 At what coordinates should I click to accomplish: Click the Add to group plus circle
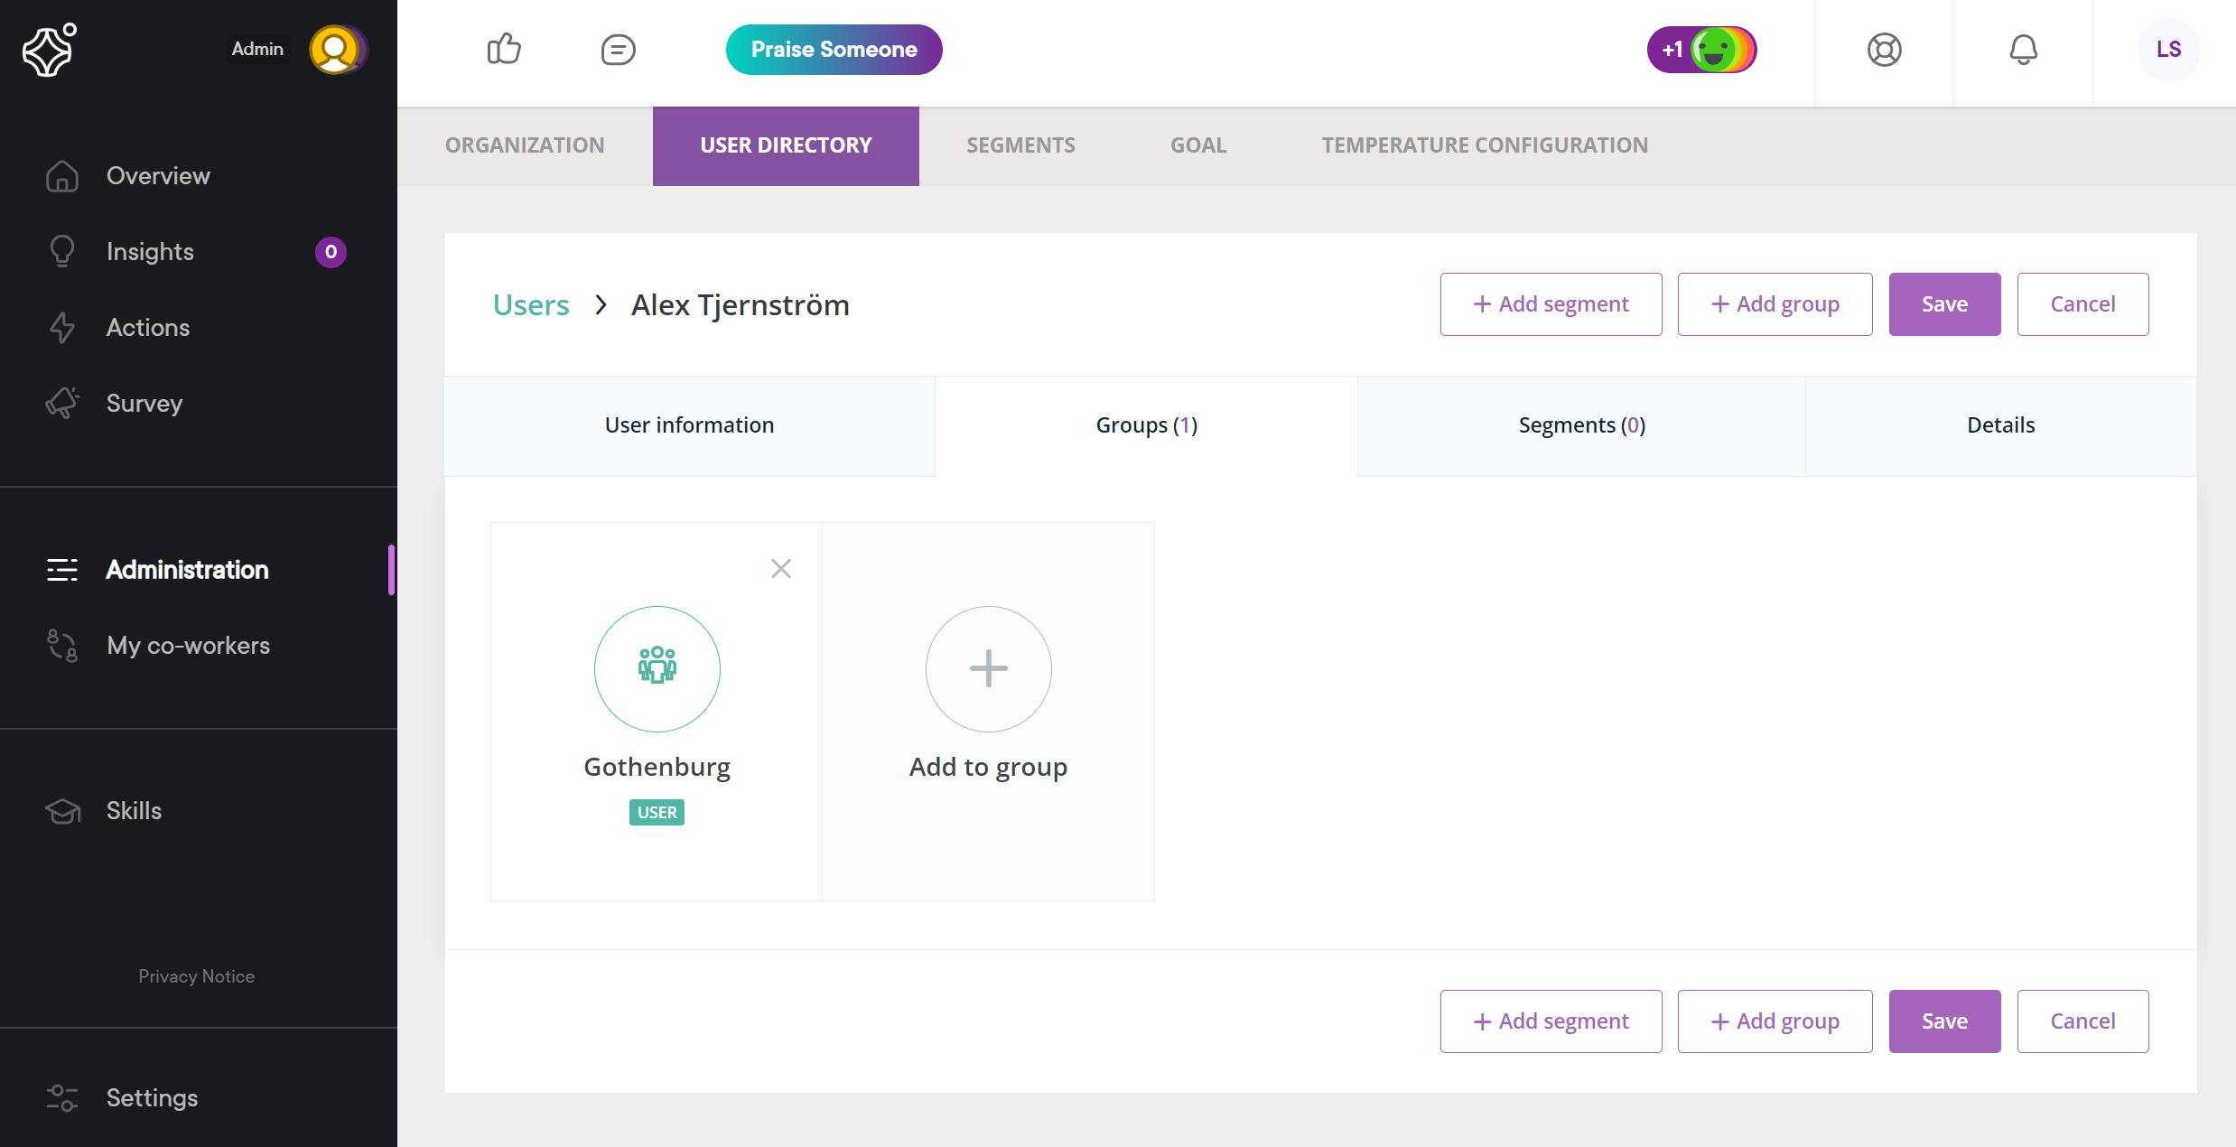pyautogui.click(x=989, y=669)
